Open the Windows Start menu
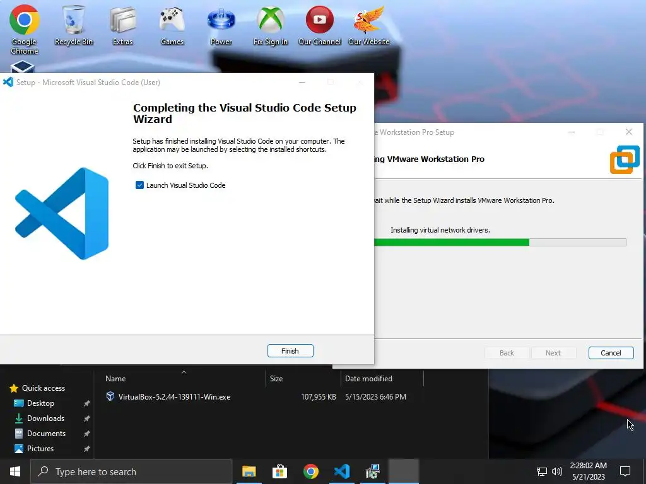646x484 pixels. (15, 471)
